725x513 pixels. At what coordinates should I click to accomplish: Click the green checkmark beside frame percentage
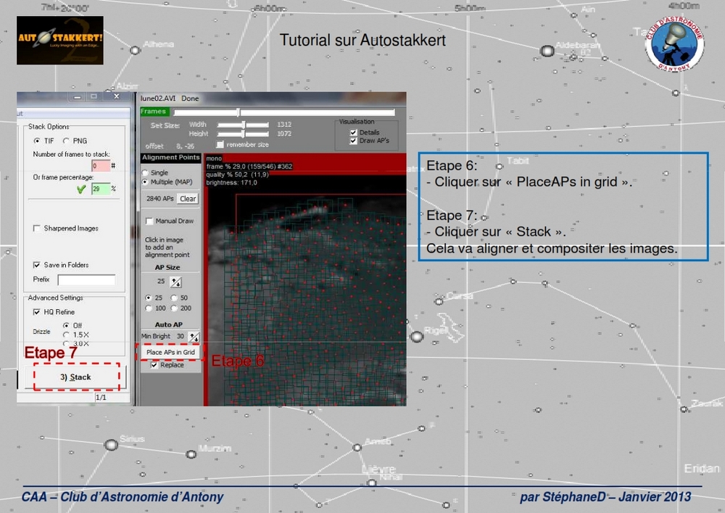click(x=81, y=189)
